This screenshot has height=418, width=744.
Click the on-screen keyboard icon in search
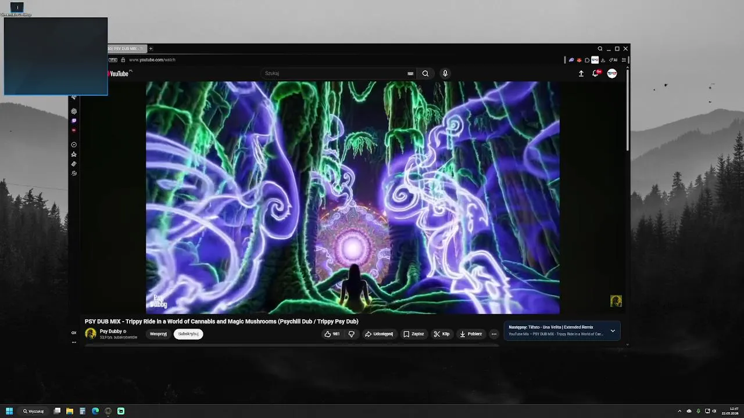click(410, 74)
